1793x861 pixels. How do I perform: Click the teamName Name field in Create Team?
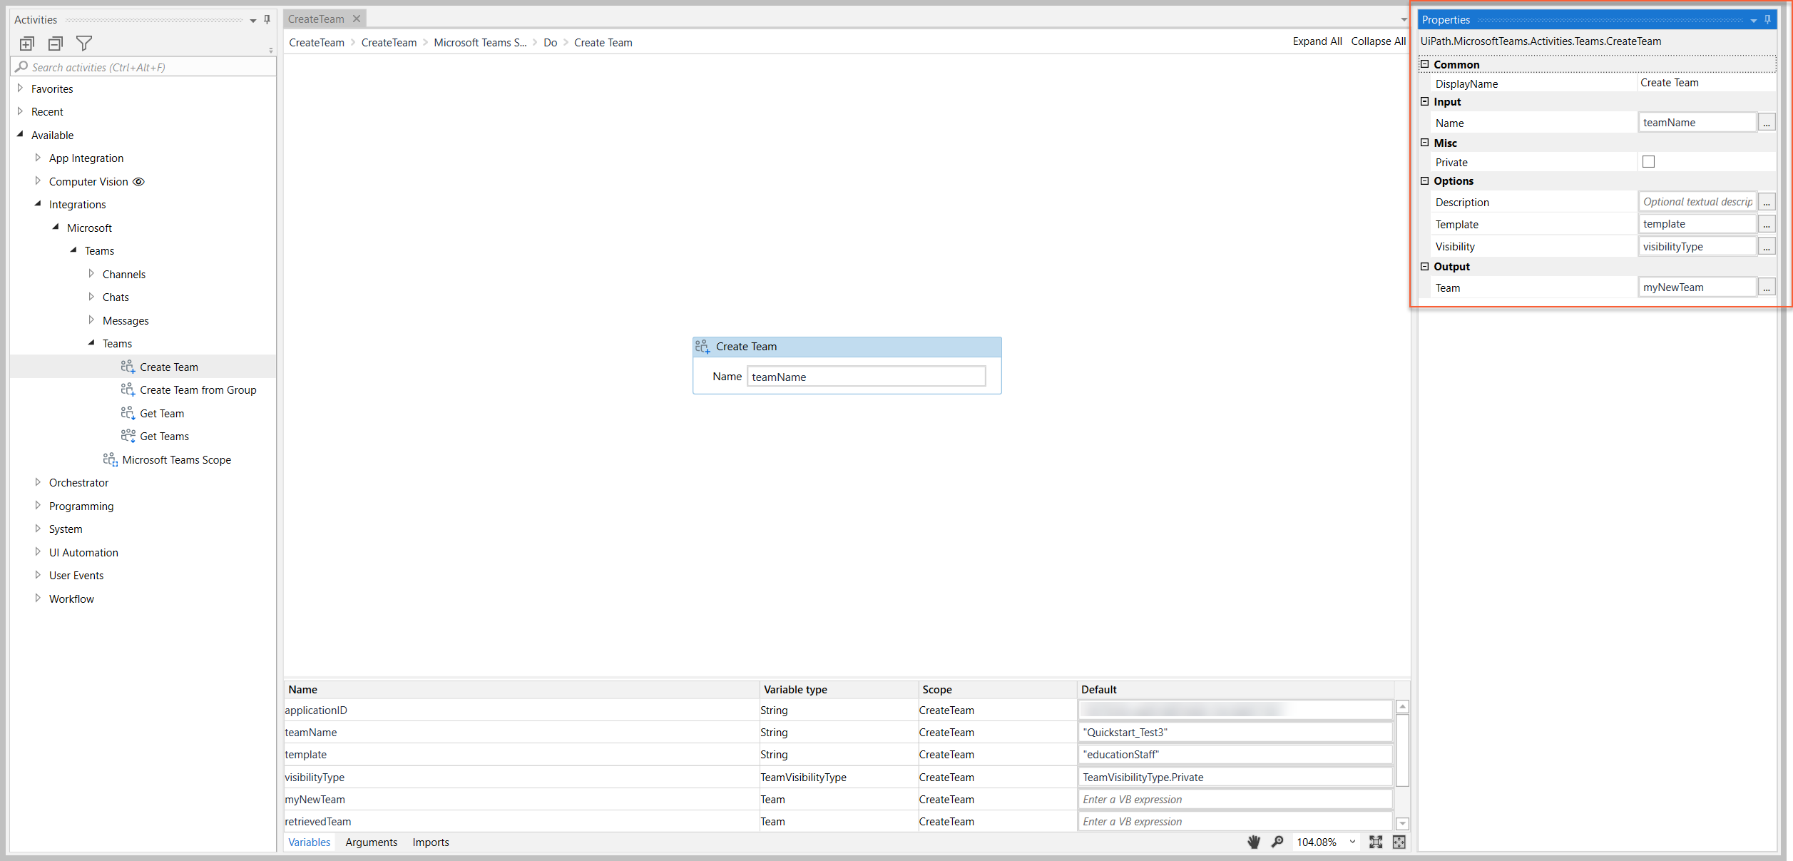click(x=866, y=376)
